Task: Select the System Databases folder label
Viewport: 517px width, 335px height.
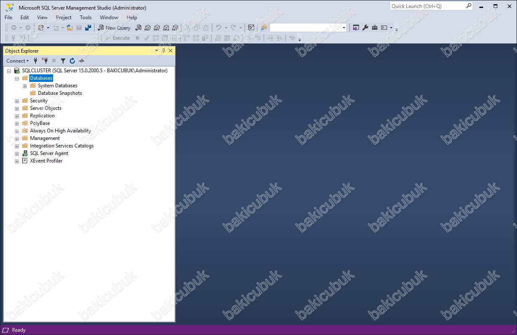Action: click(58, 86)
